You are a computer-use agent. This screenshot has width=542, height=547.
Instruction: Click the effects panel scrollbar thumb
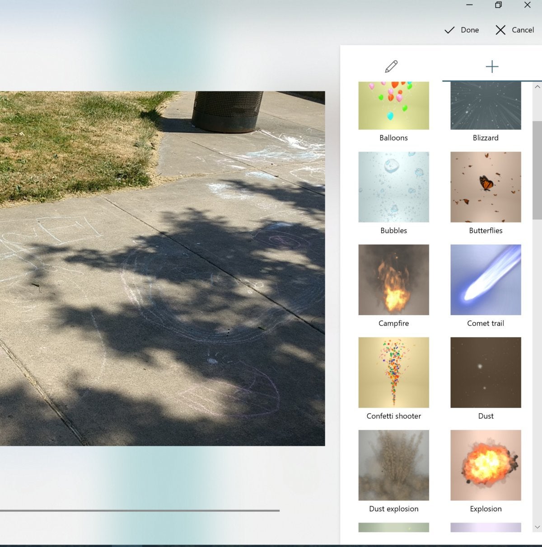pyautogui.click(x=537, y=170)
